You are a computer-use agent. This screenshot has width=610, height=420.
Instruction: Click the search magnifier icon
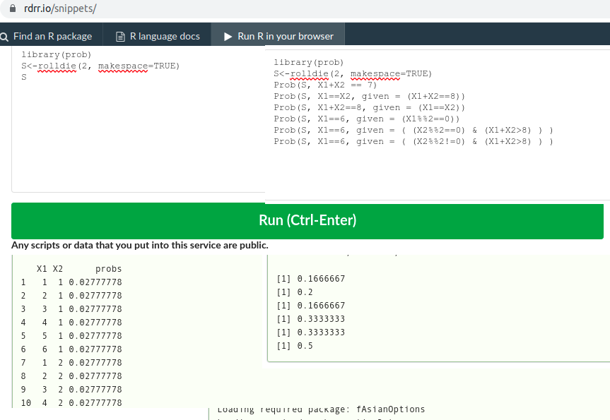(4, 35)
